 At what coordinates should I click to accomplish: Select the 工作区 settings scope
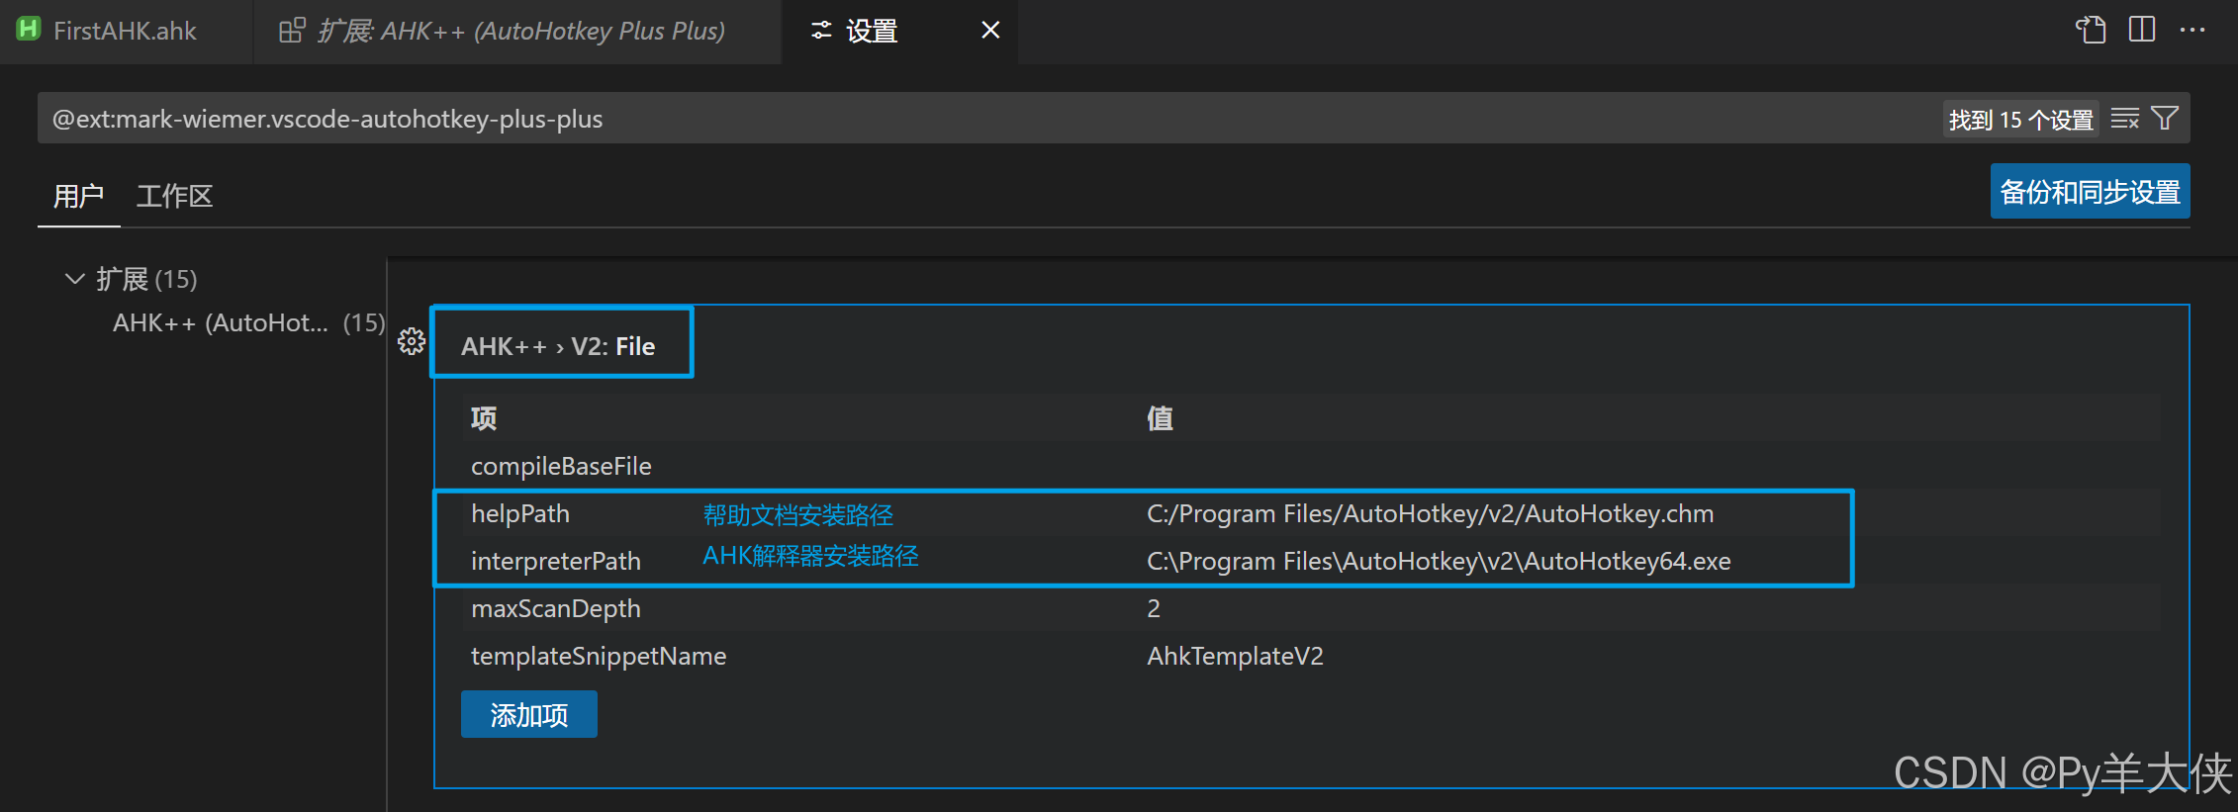coord(174,196)
